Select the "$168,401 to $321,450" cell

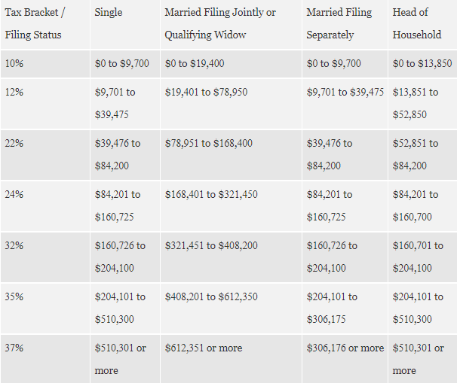(211, 194)
